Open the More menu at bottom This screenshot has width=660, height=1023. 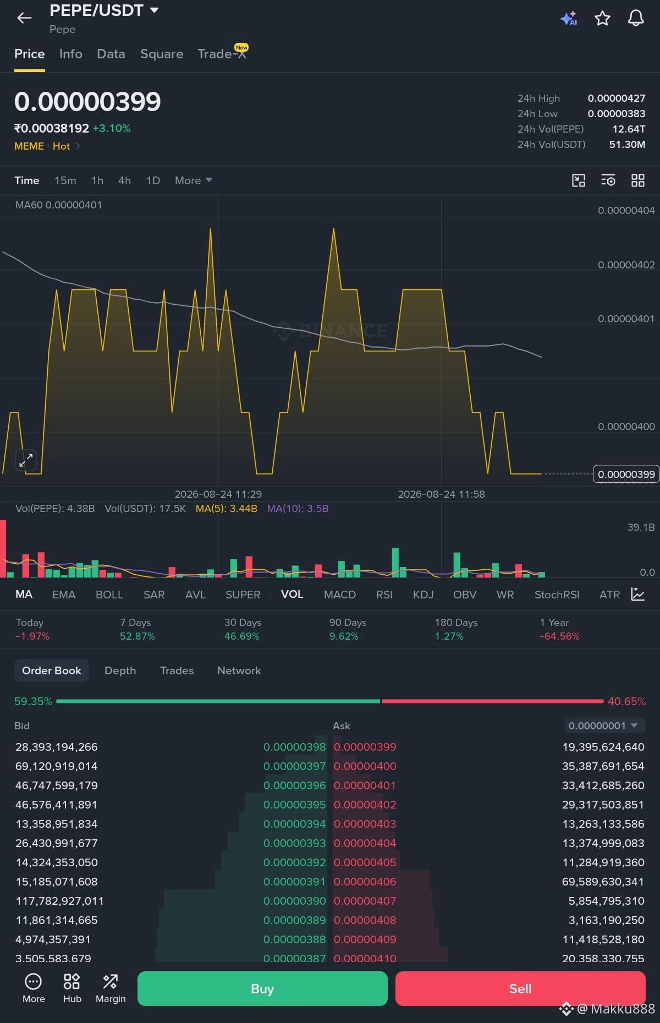(x=34, y=988)
